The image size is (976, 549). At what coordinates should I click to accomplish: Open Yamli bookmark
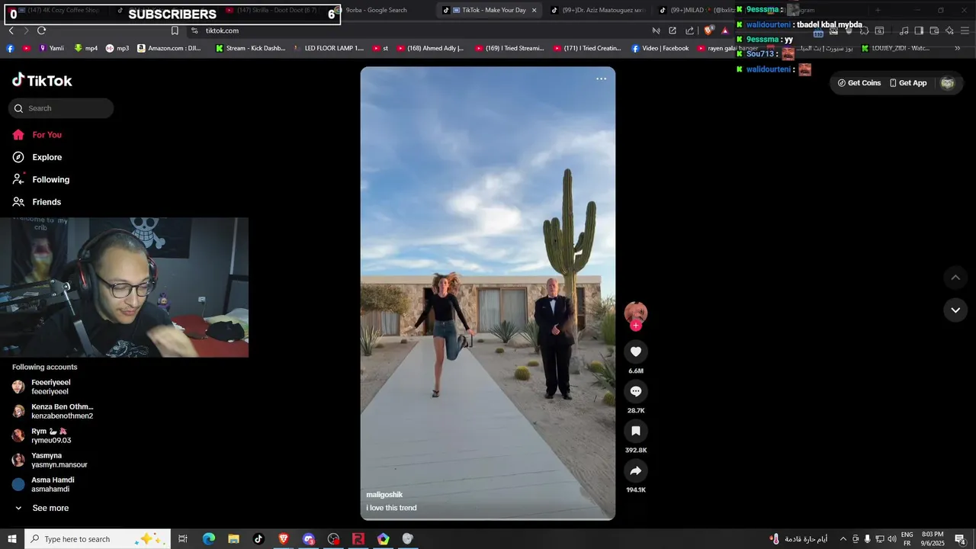click(50, 48)
